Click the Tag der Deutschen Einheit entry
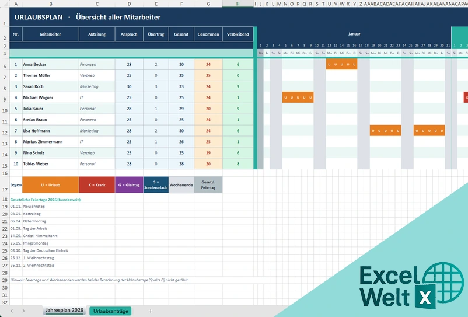The image size is (468, 317). coord(46,250)
